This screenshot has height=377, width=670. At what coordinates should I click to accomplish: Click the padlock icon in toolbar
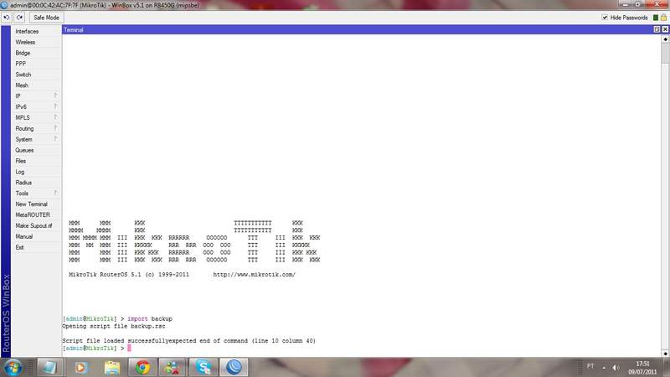tap(663, 18)
